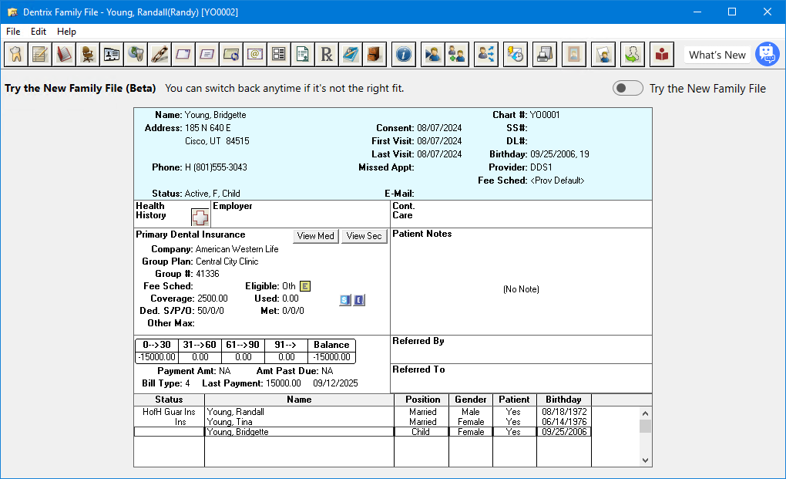Open the File menu
This screenshot has height=479, width=786.
click(12, 32)
